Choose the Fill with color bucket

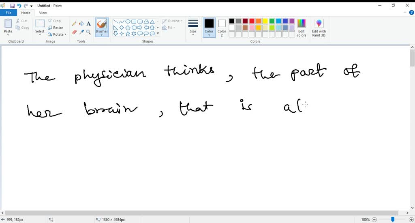point(81,24)
